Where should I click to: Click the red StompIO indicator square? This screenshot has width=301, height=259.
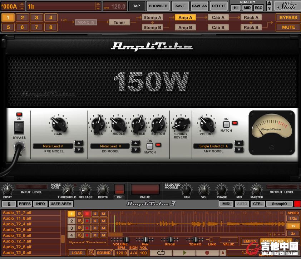click(297, 204)
